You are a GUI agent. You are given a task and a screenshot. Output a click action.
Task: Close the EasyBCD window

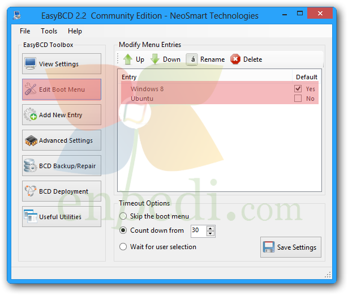(320, 14)
